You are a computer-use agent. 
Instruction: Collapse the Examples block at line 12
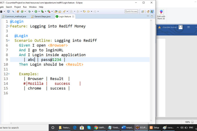[9, 74]
